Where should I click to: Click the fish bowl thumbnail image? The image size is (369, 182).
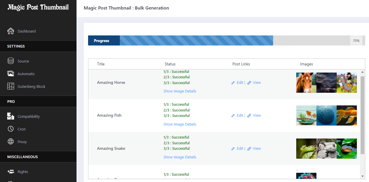pos(306,115)
